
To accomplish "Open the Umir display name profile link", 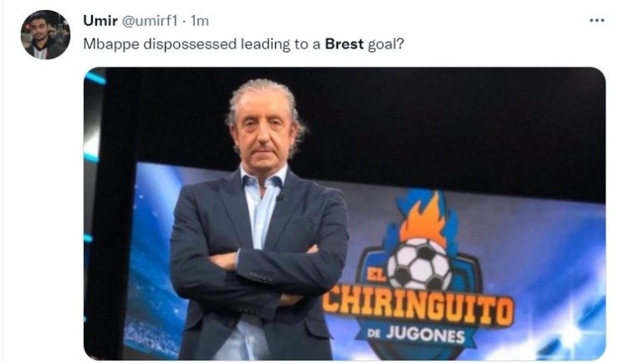I will (100, 21).
